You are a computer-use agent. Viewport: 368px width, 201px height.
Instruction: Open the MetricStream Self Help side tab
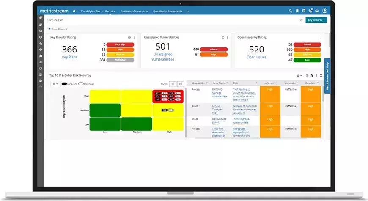click(x=327, y=76)
